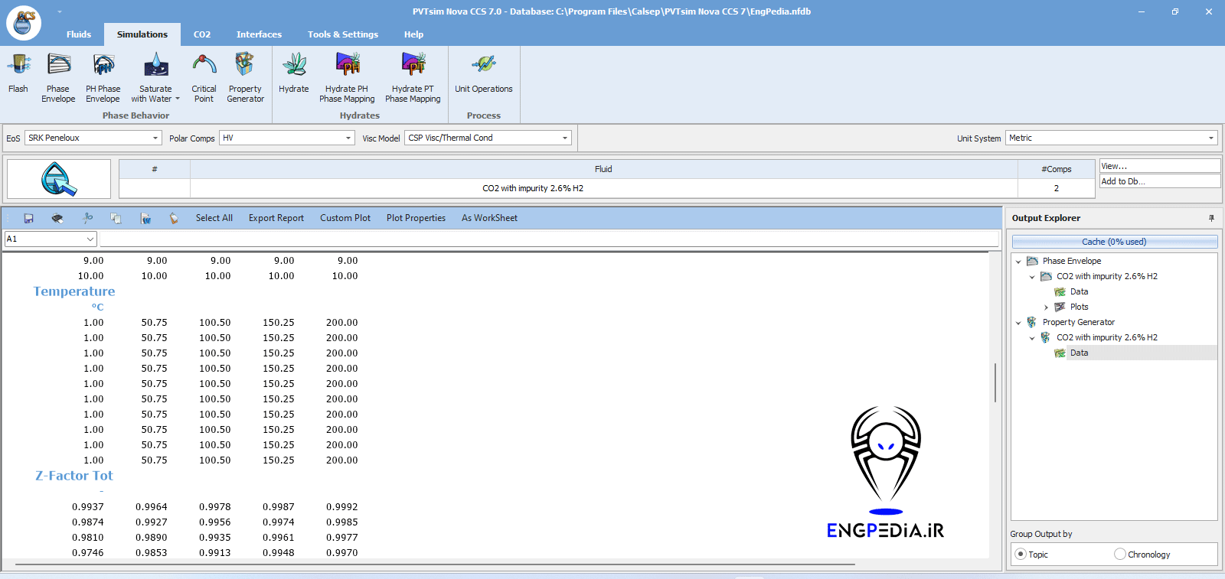Print the output sheet
This screenshot has width=1225, height=579.
pyautogui.click(x=57, y=218)
